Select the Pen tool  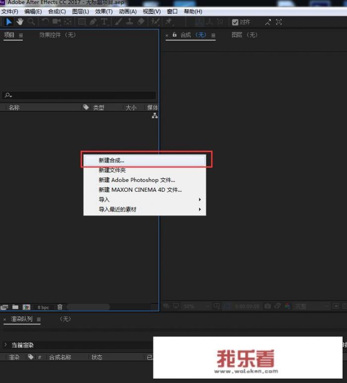click(x=93, y=22)
